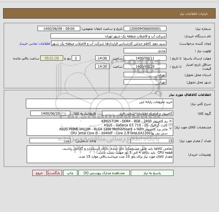Click the unit of measure field عدد

(x=50, y=141)
